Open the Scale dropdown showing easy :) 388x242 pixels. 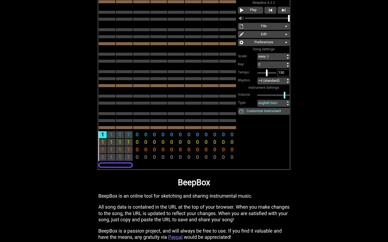click(273, 57)
